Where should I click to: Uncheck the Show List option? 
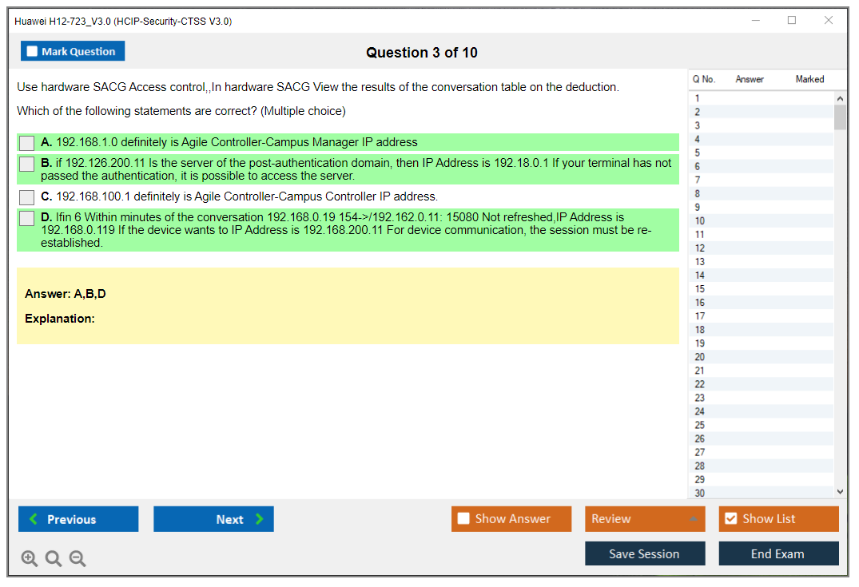[x=730, y=519]
